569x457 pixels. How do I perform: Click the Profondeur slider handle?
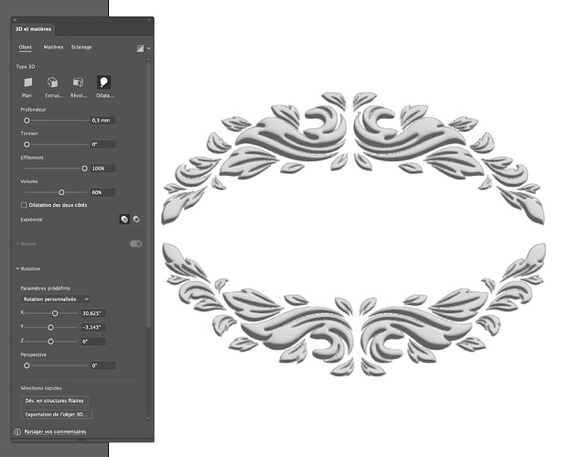tap(27, 120)
